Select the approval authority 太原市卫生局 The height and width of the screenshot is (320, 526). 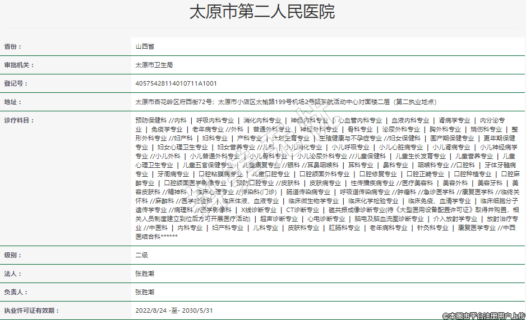coord(154,65)
